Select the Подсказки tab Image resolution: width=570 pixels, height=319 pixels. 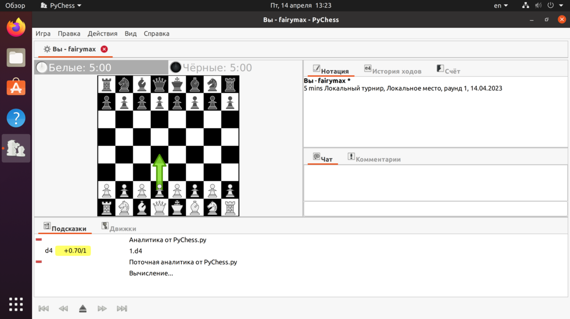65,228
